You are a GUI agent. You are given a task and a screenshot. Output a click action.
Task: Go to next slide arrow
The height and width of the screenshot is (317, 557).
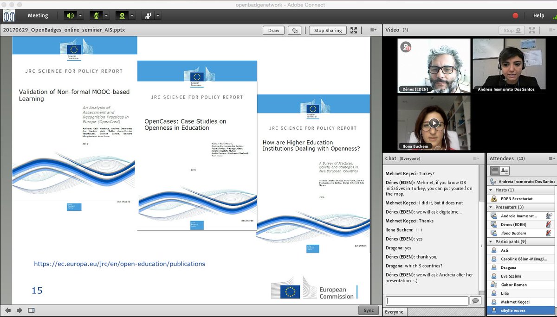tap(19, 310)
